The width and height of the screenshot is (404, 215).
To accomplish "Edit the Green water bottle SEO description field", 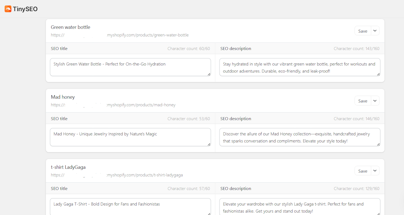I will (x=300, y=67).
